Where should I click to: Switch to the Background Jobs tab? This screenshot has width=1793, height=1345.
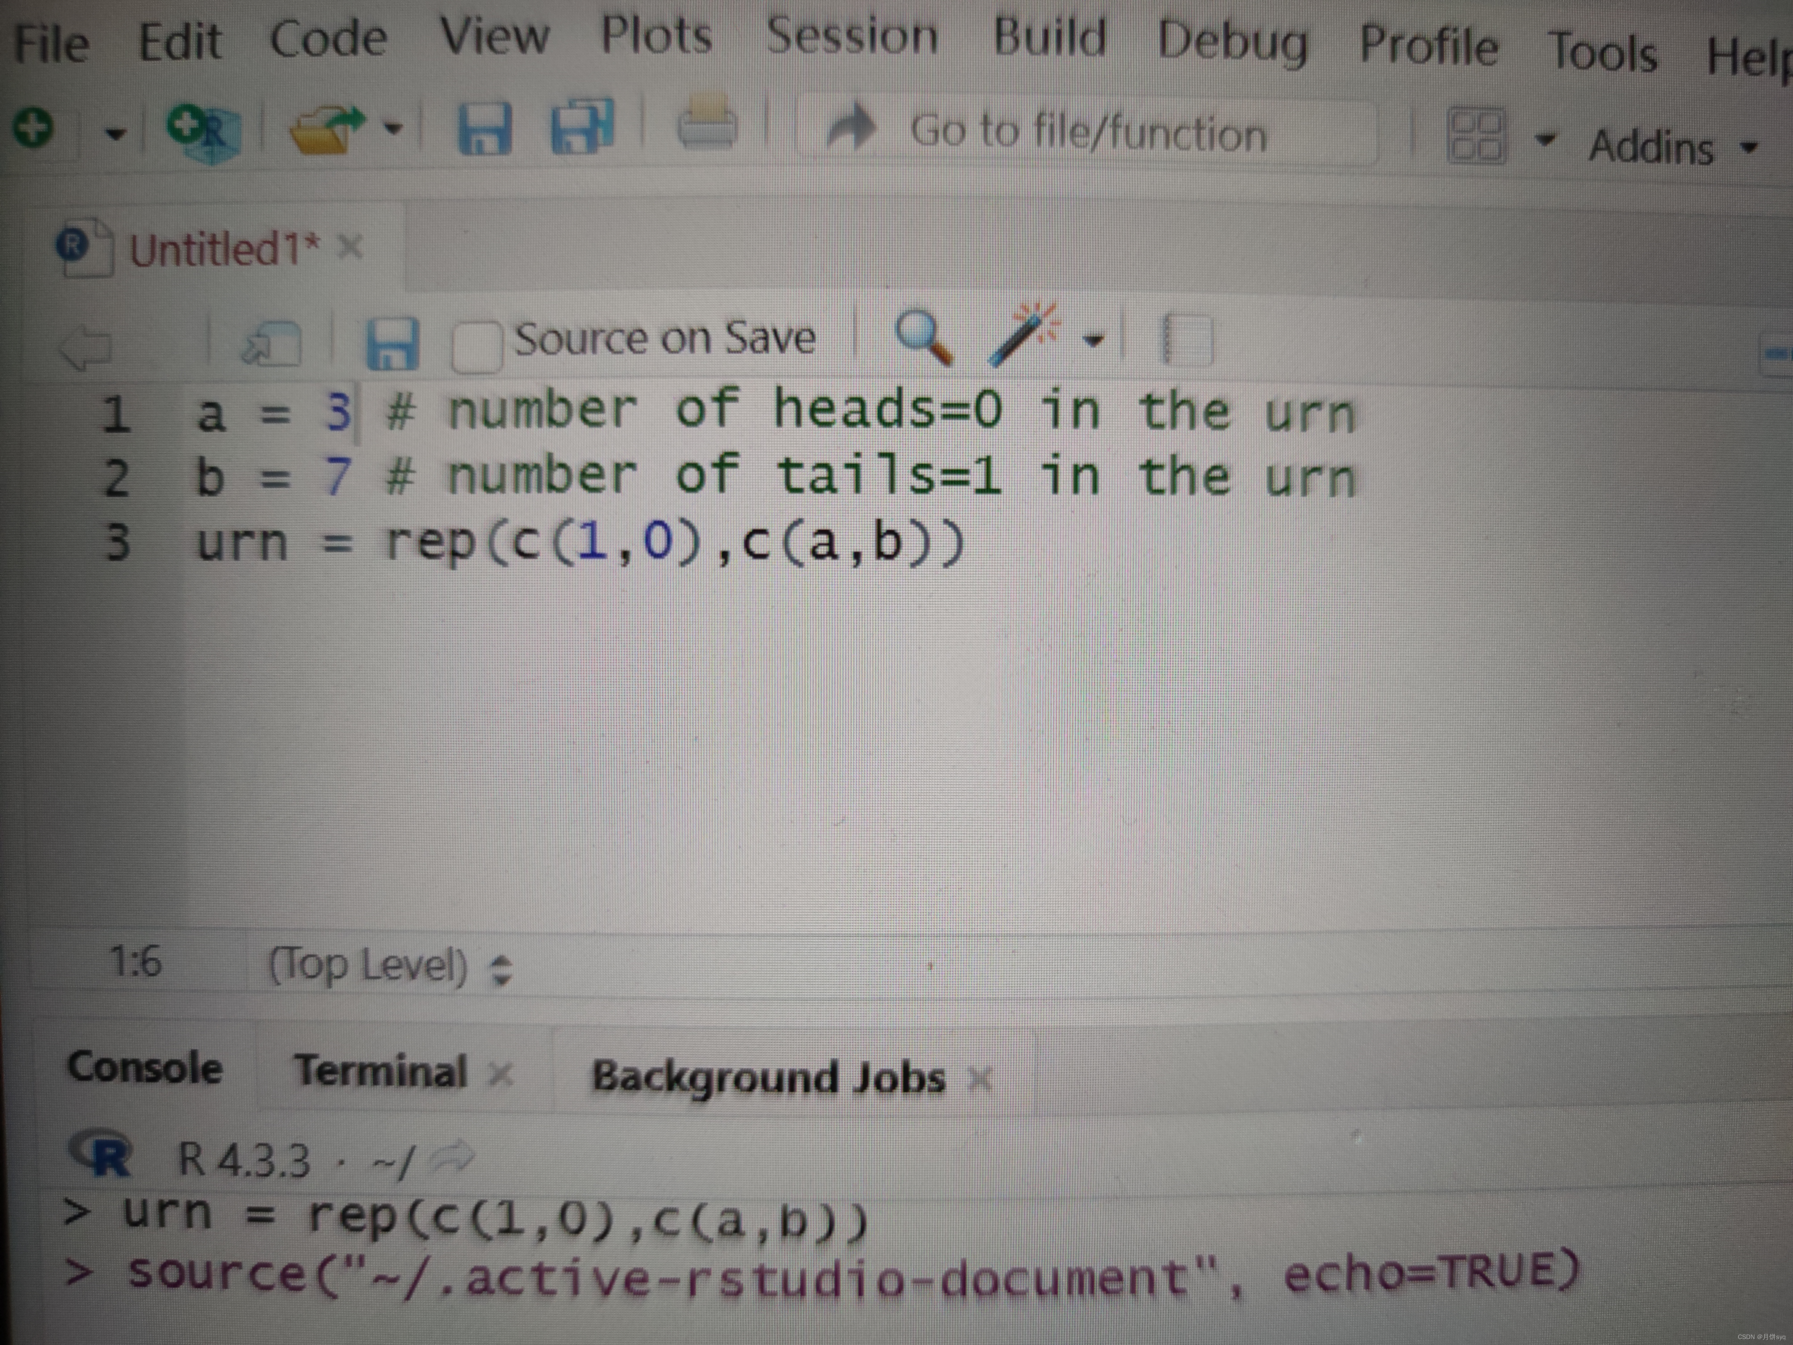[768, 1077]
